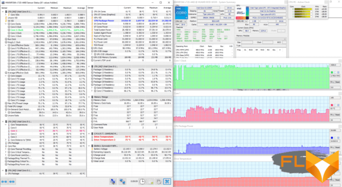Click the S.M.A.R.T. Samsung drive group icon

pyautogui.click(x=93, y=133)
